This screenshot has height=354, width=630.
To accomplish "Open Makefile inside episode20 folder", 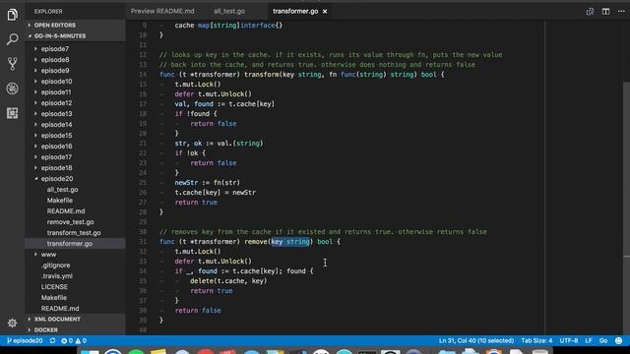I will [75, 201].
